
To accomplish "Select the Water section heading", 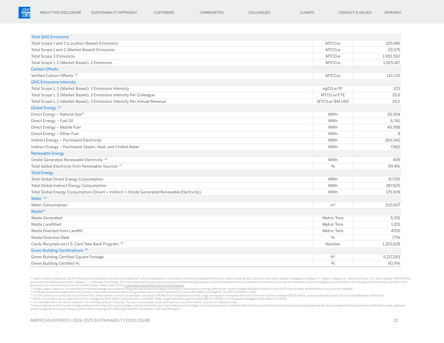I will [36, 199].
